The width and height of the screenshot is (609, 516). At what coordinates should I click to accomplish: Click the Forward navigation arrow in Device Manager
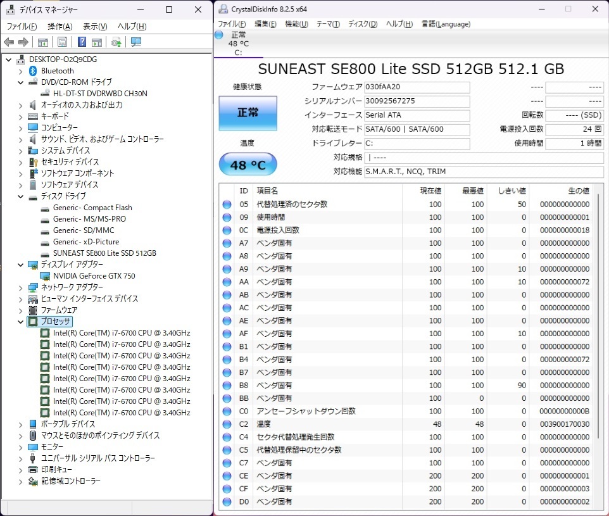[23, 42]
